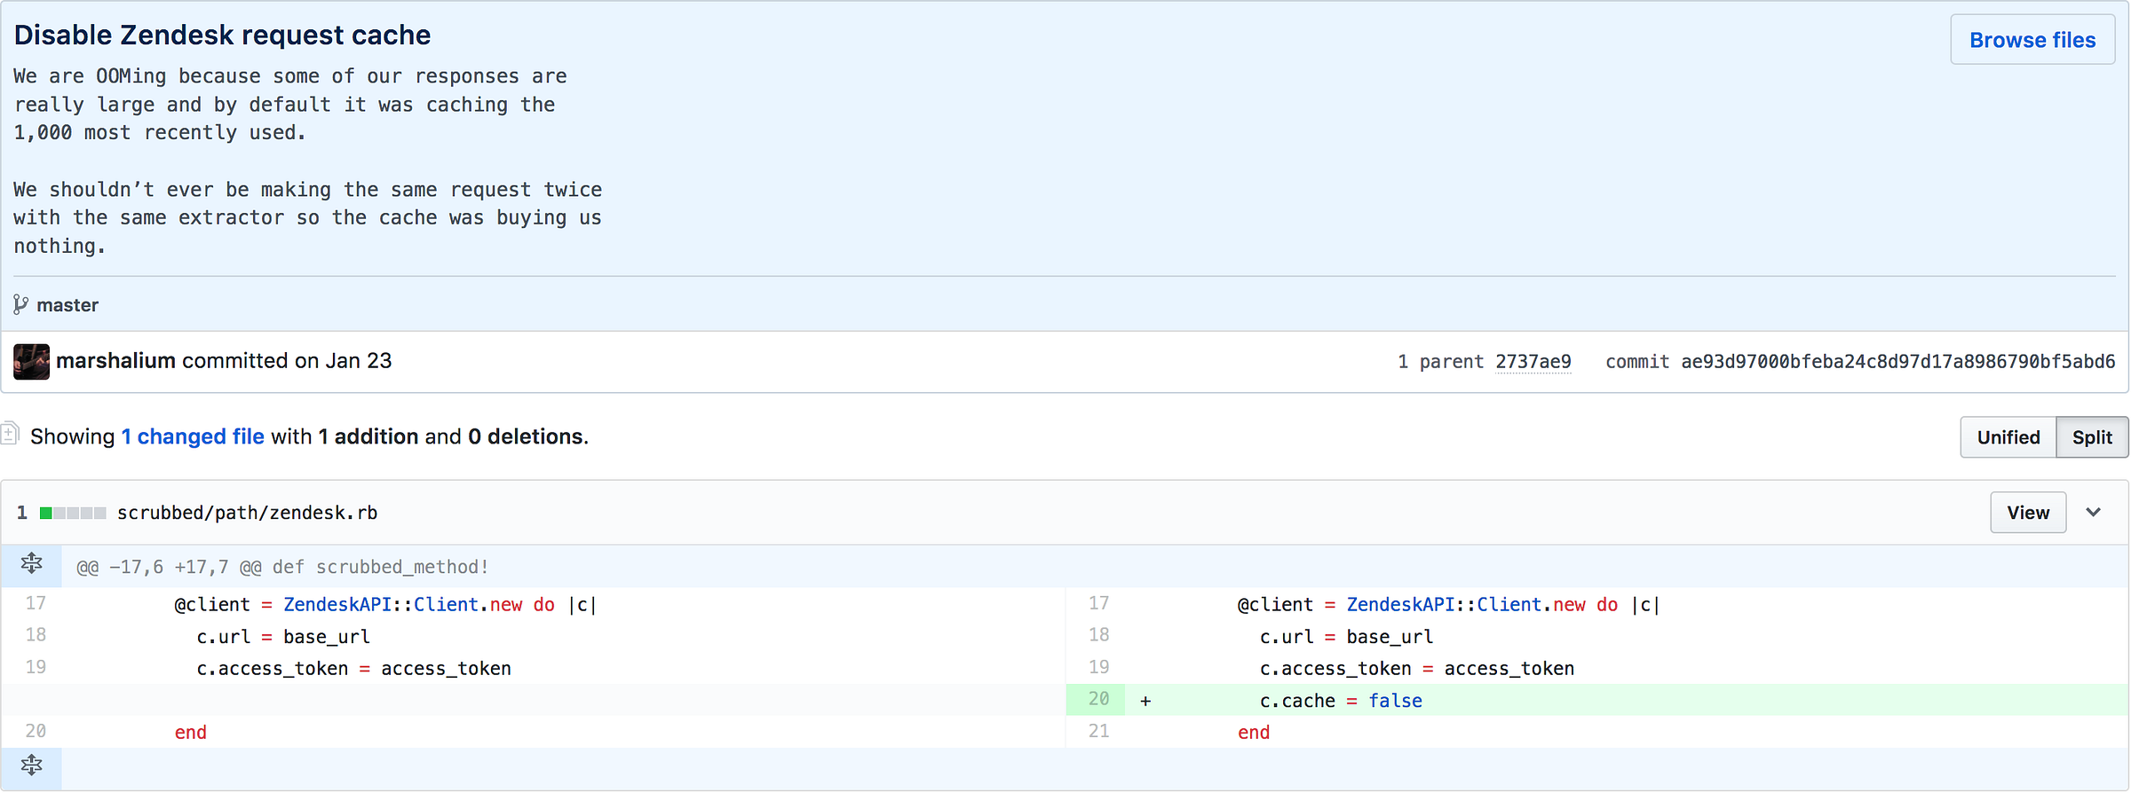
Task: Click the 'committed on Jan 23' date text
Action: pyautogui.click(x=287, y=361)
